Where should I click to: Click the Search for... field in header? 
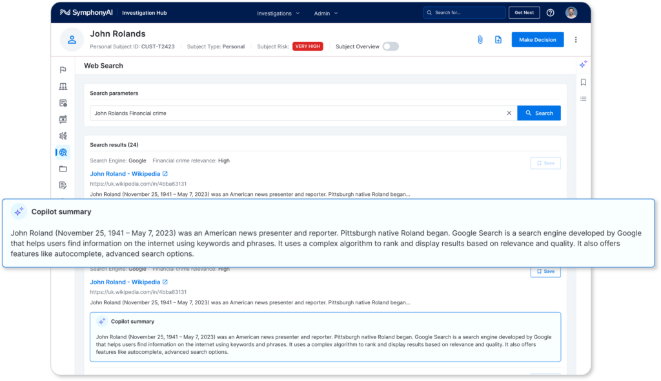[x=465, y=13]
